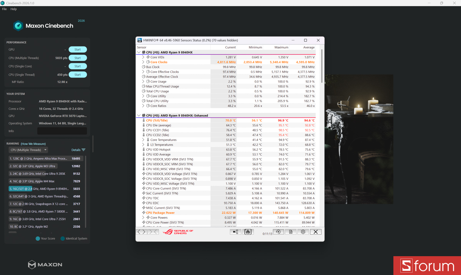Expand the Core Ratios row

143,106
